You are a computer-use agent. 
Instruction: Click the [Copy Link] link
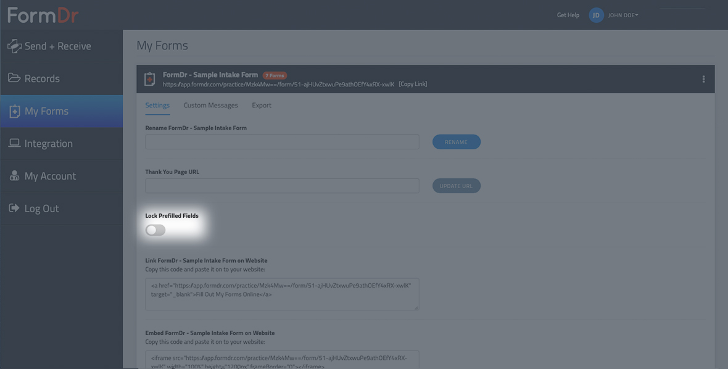pos(413,84)
